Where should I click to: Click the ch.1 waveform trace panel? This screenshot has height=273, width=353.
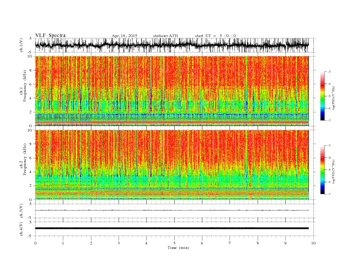175,45
